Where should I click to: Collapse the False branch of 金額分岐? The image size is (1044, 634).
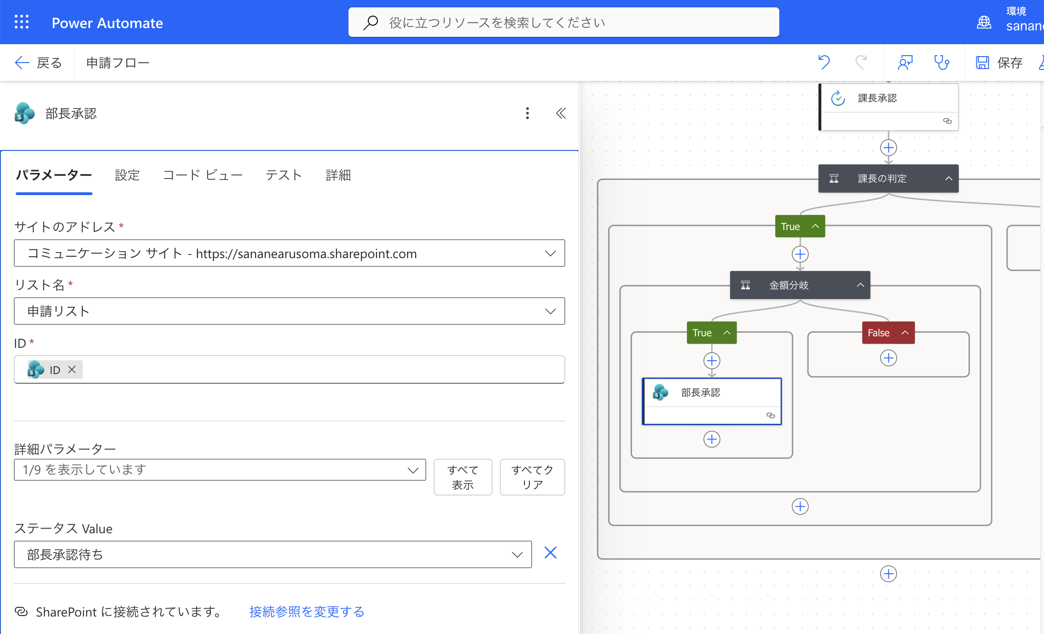tap(905, 333)
